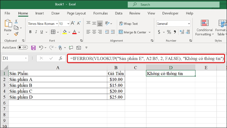
Task: Center text horizontally
Action: 94,32
